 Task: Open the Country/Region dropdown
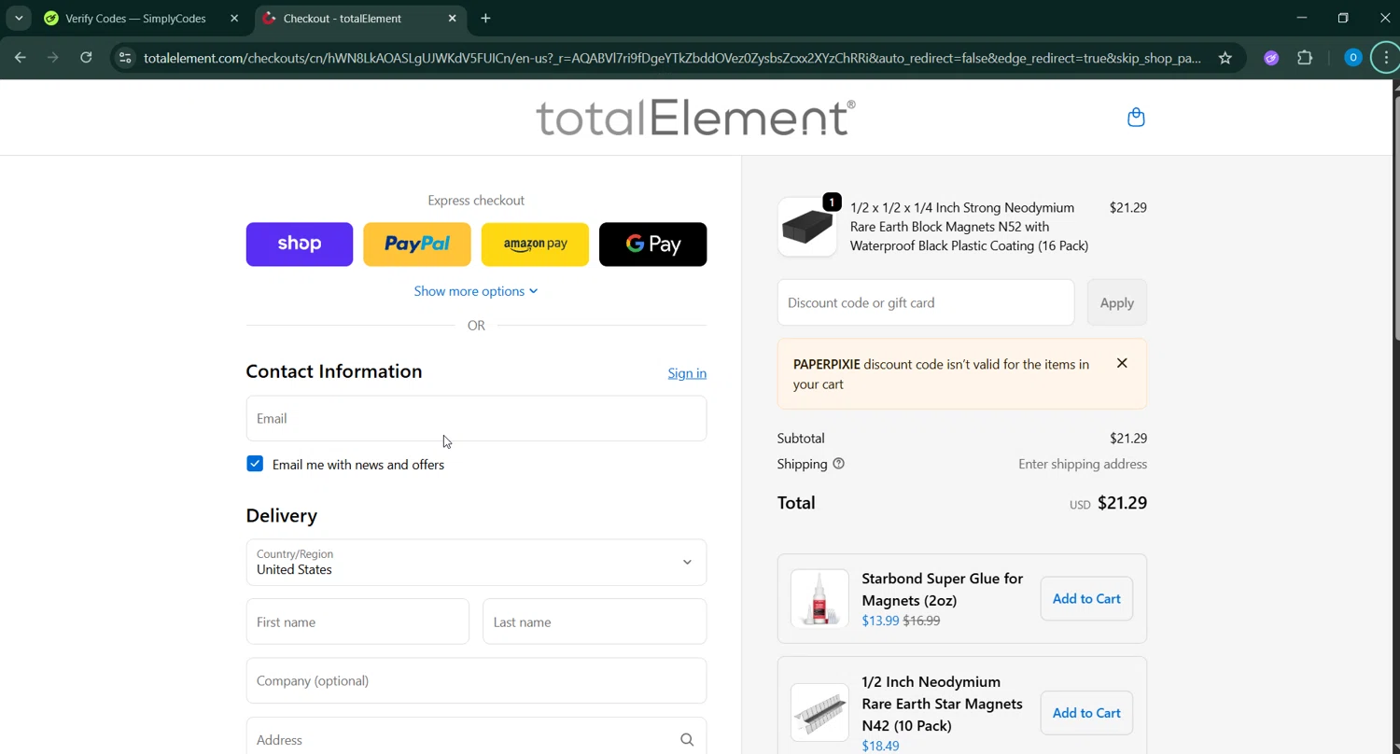476,562
